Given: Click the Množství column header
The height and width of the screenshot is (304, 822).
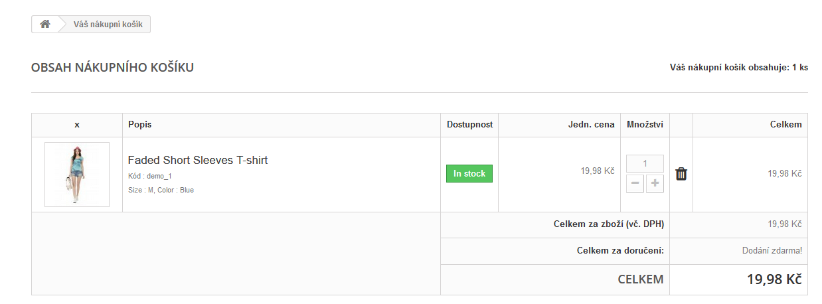Looking at the screenshot, I should [645, 125].
